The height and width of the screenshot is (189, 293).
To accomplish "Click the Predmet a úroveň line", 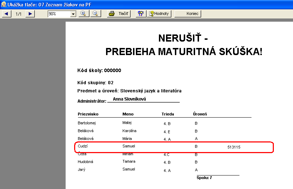I will click(129, 91).
